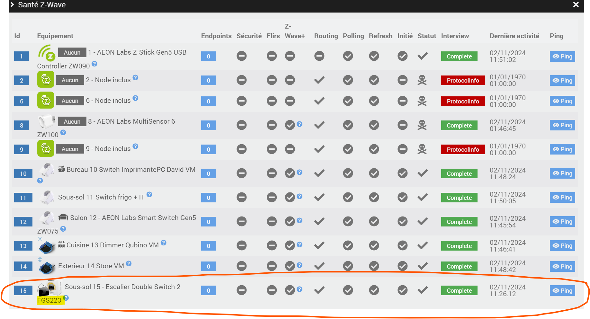Open help icon beside 6 - Node inclus
590x319 pixels.
pyautogui.click(x=135, y=98)
